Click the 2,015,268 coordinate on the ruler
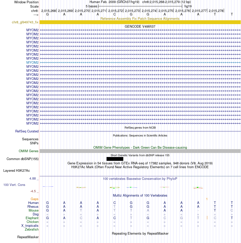241x243 pixels. [48, 11]
